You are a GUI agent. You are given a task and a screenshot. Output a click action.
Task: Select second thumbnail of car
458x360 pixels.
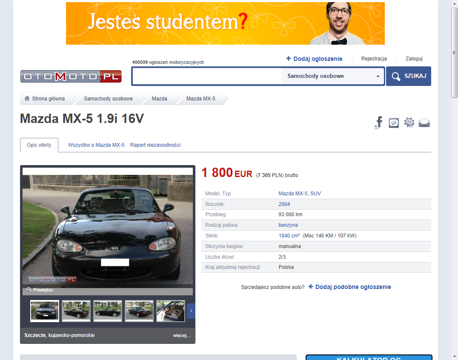pos(76,311)
